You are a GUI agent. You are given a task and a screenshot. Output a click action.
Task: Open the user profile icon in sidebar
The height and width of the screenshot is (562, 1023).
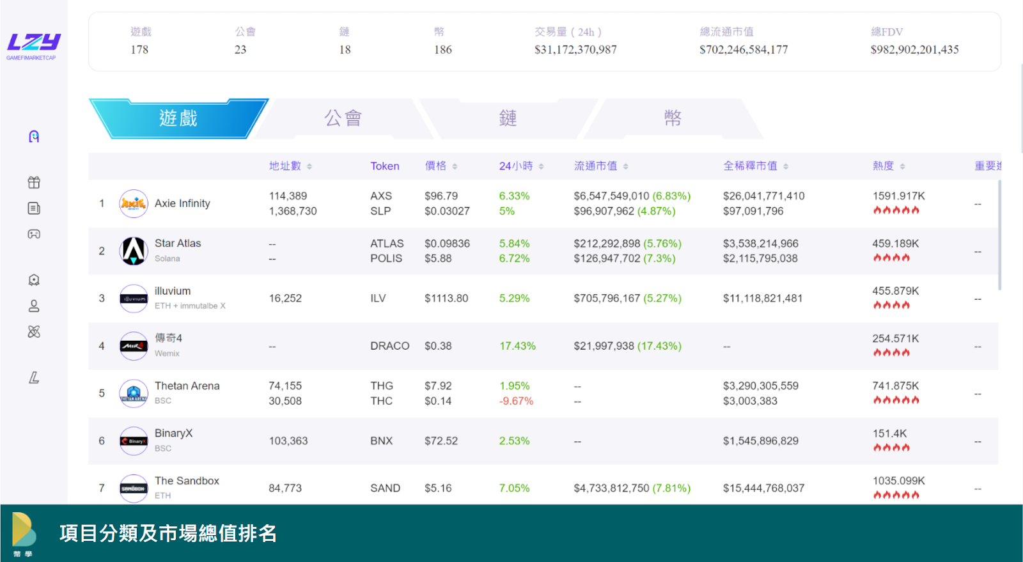coord(34,306)
